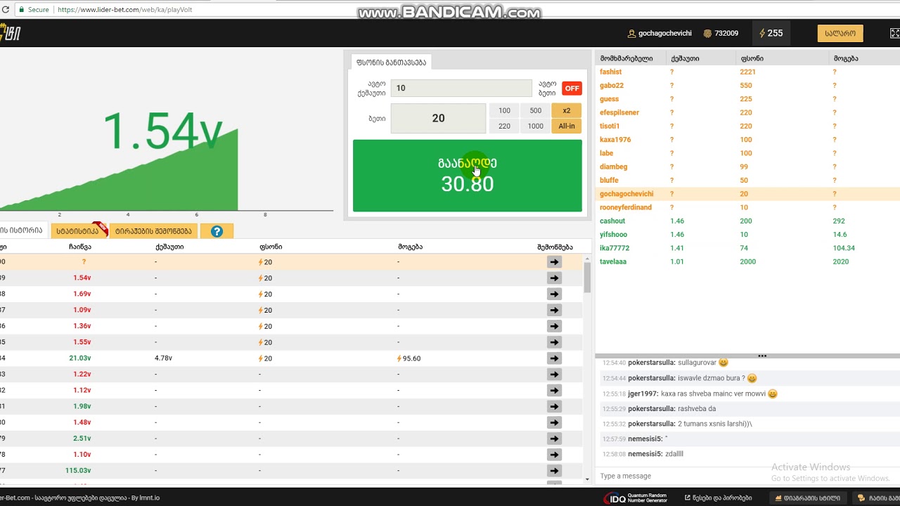Click the check arrow for 1.12v round
The image size is (900, 506).
tap(554, 391)
